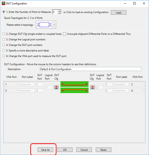
Task: Close the DUT Configuration window
Action: (144, 4)
